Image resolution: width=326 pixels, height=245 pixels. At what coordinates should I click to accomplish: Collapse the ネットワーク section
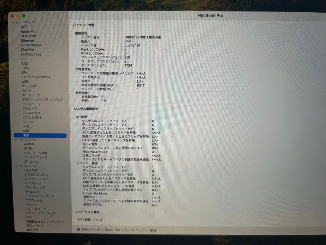coord(17,140)
